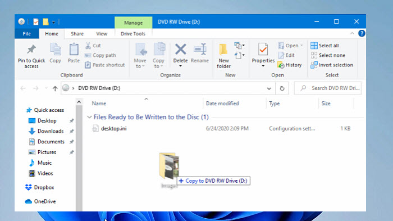Go back with the left arrow
The height and width of the screenshot is (221, 393).
point(23,88)
